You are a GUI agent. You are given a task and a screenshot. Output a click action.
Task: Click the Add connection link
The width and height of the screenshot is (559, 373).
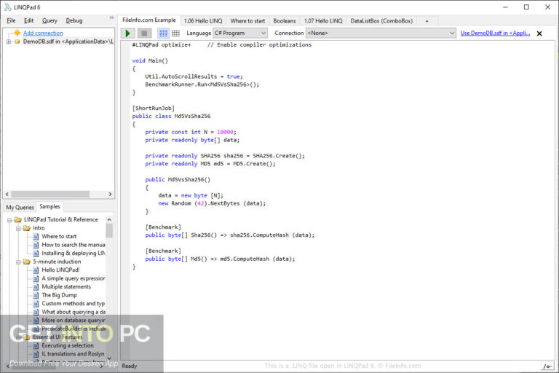click(43, 33)
